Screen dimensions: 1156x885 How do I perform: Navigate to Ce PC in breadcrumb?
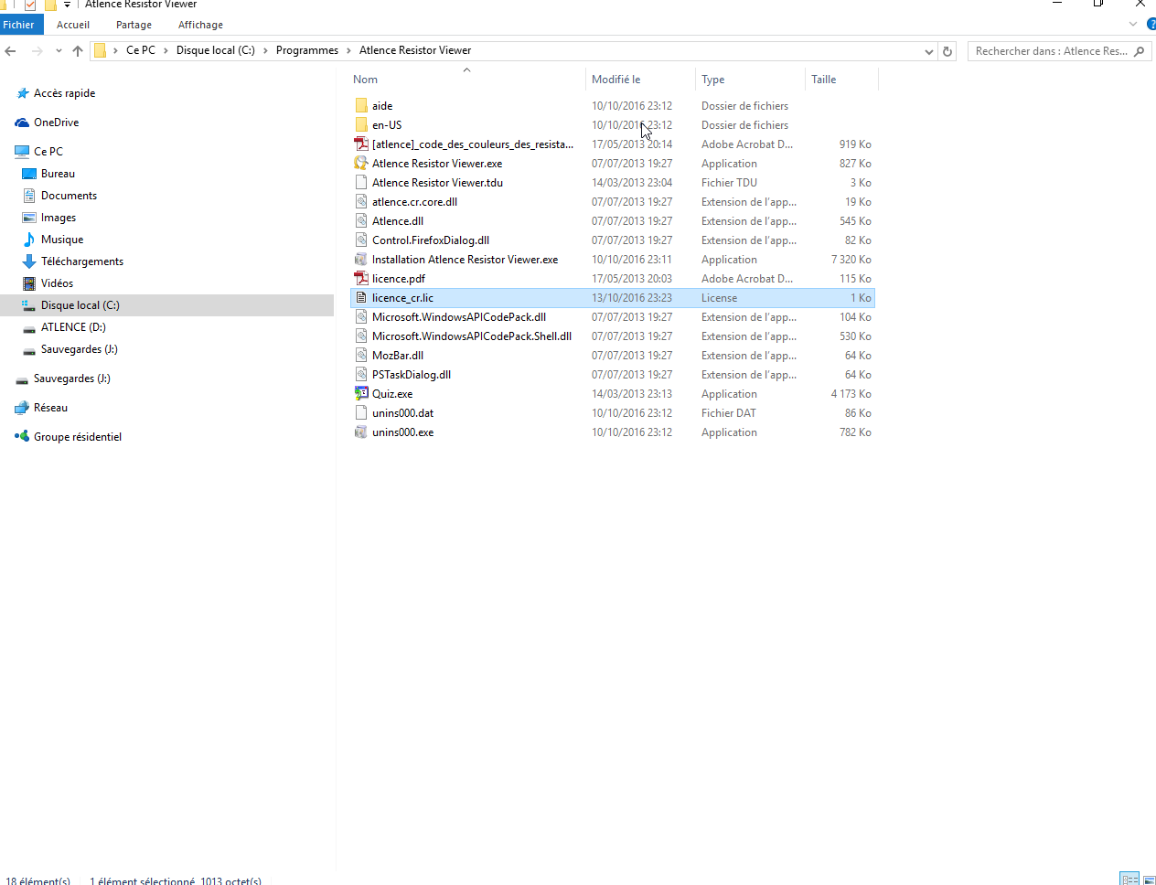tap(140, 50)
